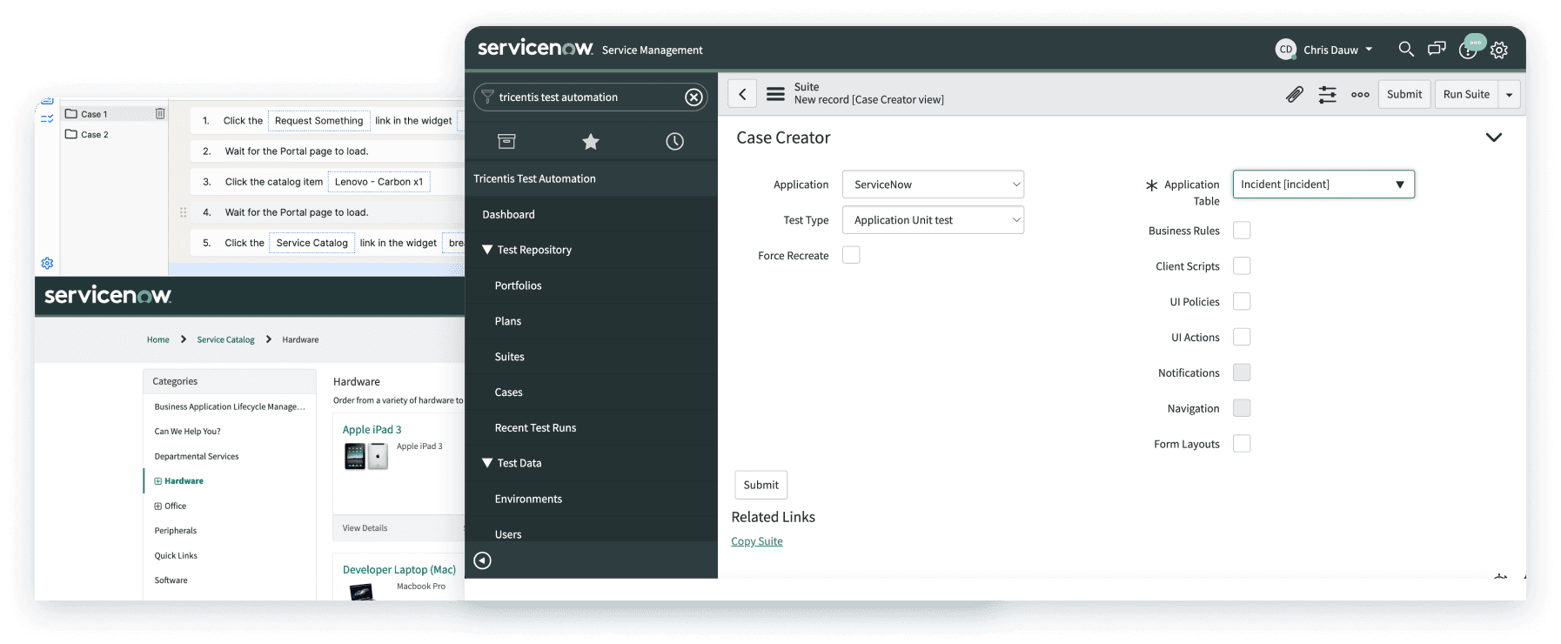Open the checklist icon in left rail
The height and width of the screenshot is (644, 1561).
(47, 118)
